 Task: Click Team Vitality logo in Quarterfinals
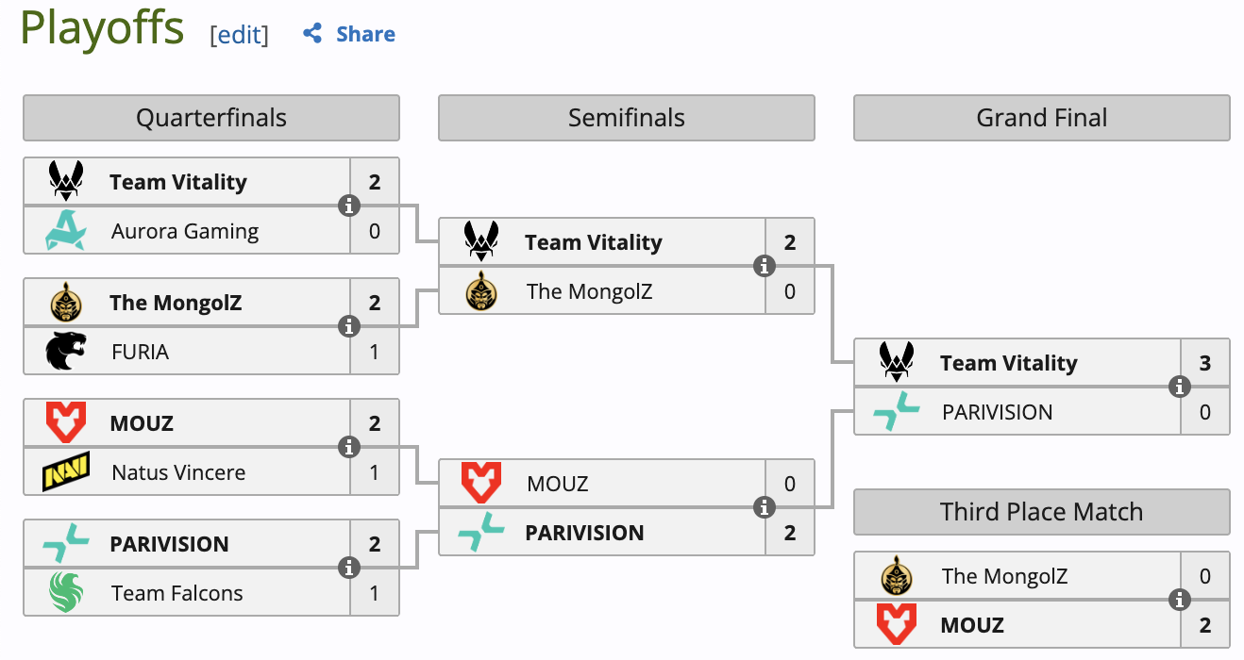pyautogui.click(x=66, y=181)
